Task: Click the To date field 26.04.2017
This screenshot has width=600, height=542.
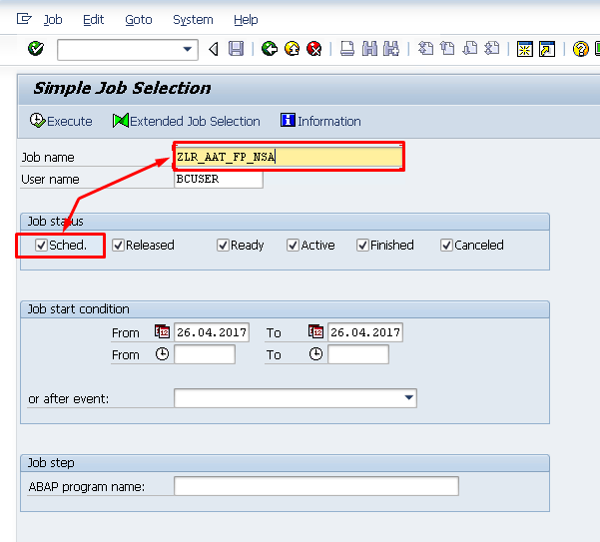Action: pos(365,332)
